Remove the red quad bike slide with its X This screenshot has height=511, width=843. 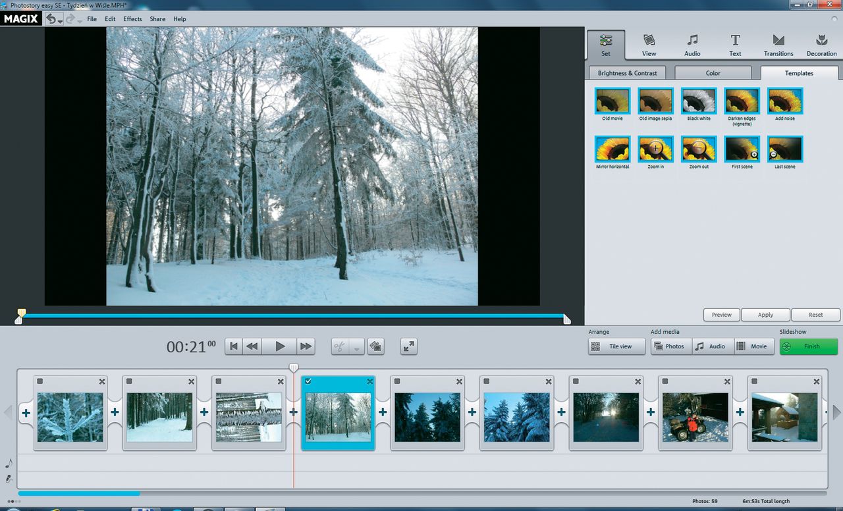point(727,381)
